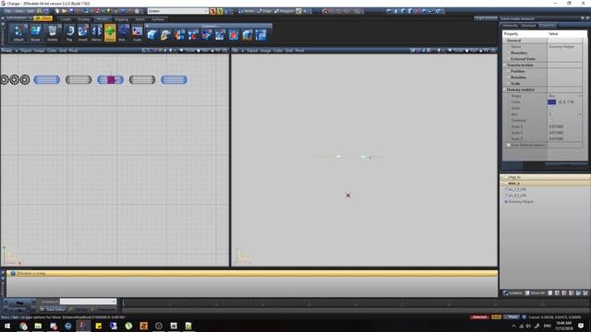The image size is (591, 332).
Task: Click the animation name input field
Action: (x=88, y=302)
